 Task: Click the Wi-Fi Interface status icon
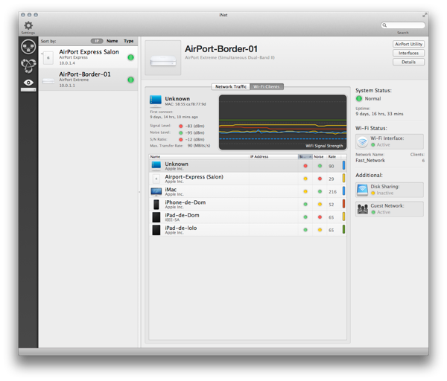[363, 141]
